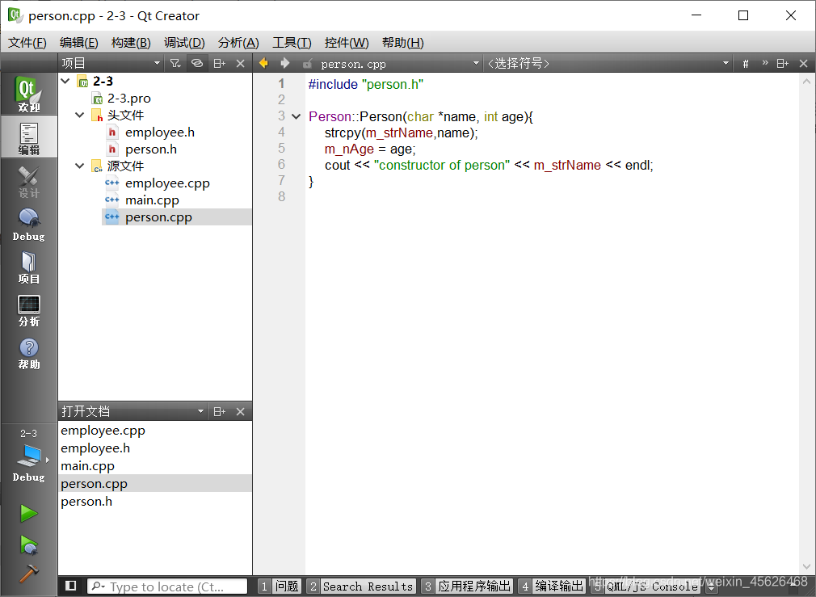Open the person.cpp file selector dropdown
The height and width of the screenshot is (597, 816).
pos(399,64)
